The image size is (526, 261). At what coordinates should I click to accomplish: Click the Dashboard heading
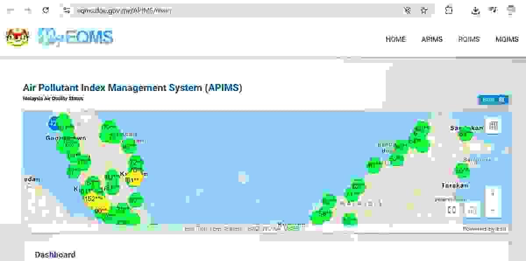pos(55,254)
